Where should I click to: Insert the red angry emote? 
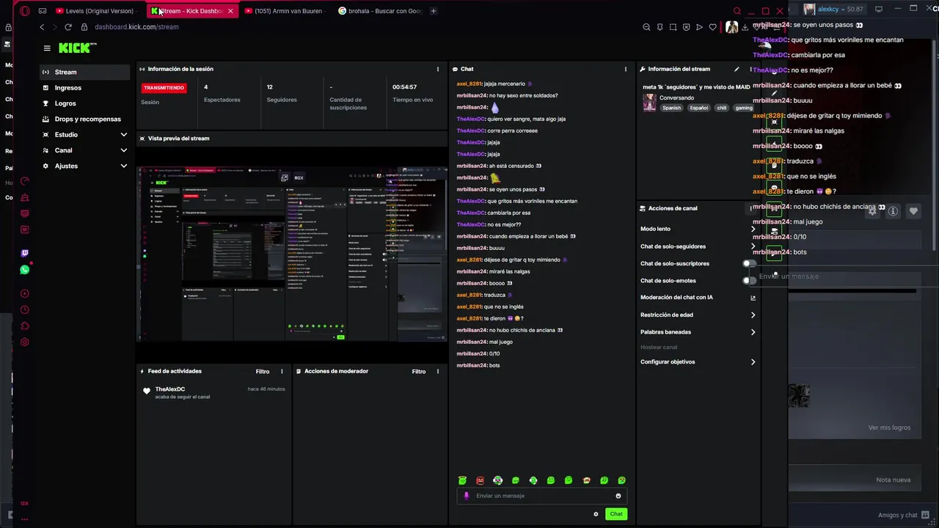pyautogui.click(x=480, y=480)
